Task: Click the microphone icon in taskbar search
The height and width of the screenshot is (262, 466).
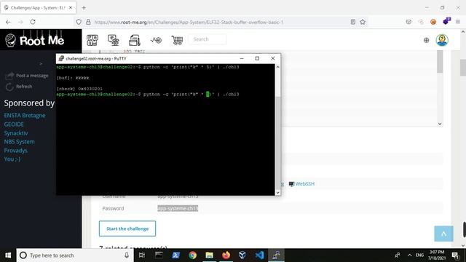Action: click(127, 255)
